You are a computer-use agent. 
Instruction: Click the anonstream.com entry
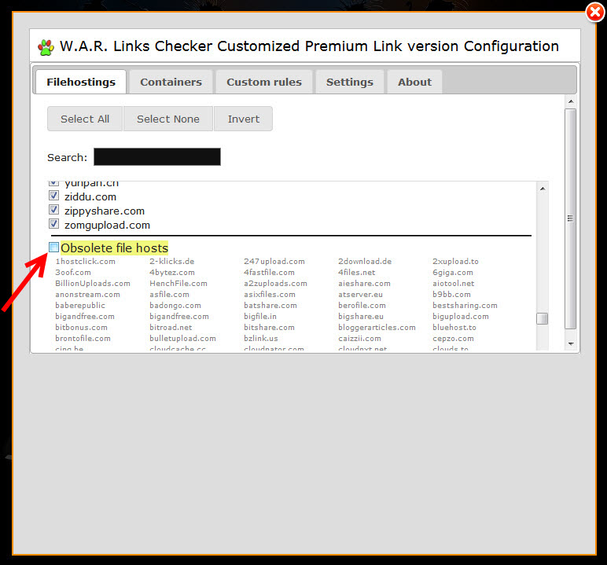(x=87, y=295)
